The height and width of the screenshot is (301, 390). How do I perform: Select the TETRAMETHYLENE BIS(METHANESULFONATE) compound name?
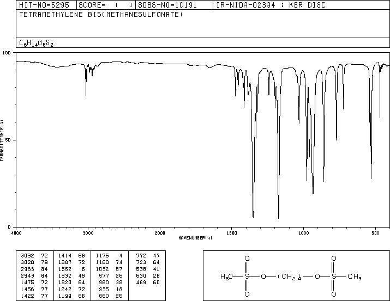(101, 14)
